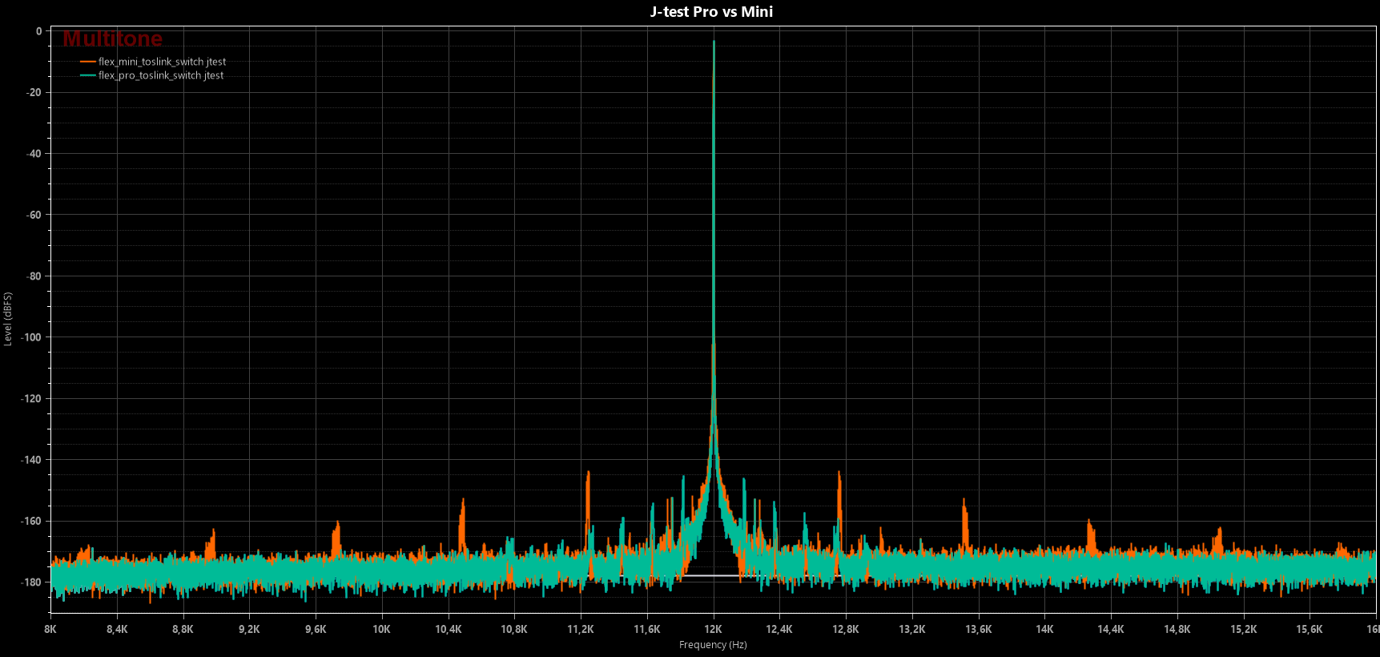Click the -180 level axis tick label
The image size is (1380, 657).
tap(31, 582)
